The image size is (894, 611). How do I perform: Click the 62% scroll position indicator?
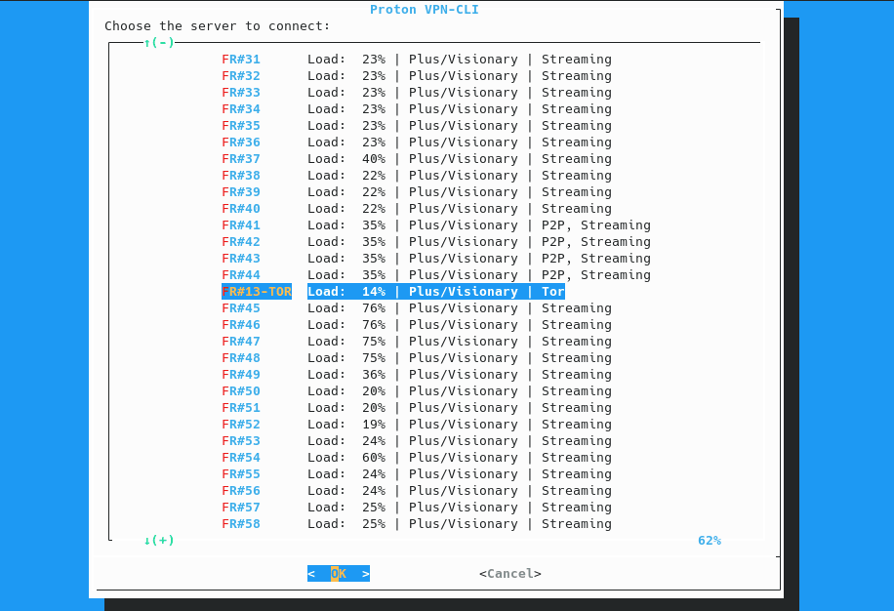710,541
